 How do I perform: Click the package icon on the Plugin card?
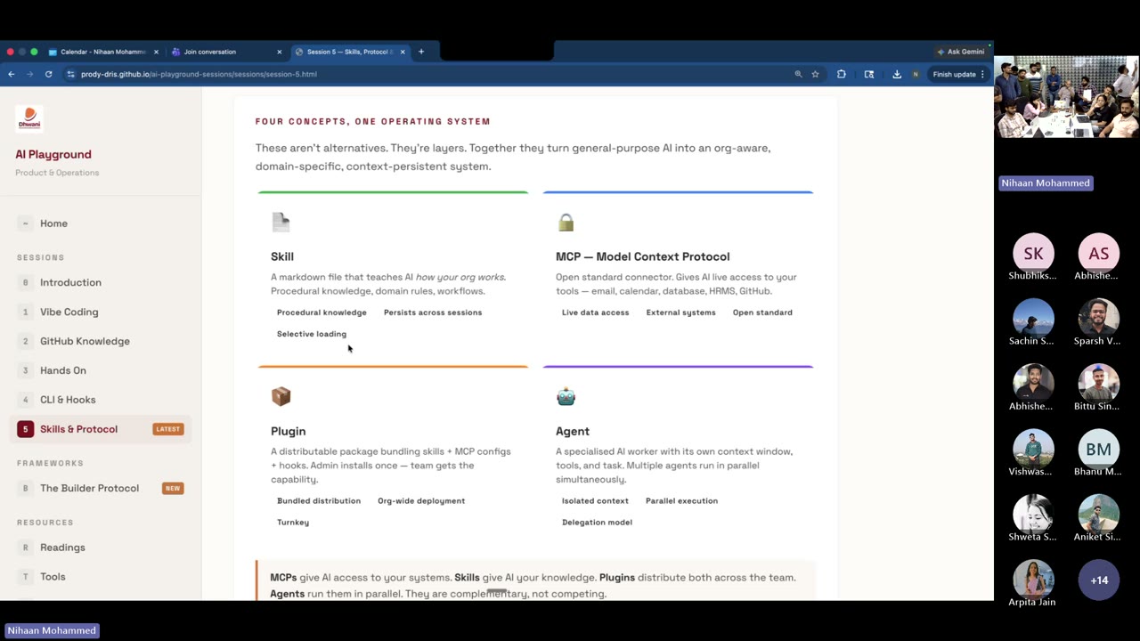[x=281, y=396]
